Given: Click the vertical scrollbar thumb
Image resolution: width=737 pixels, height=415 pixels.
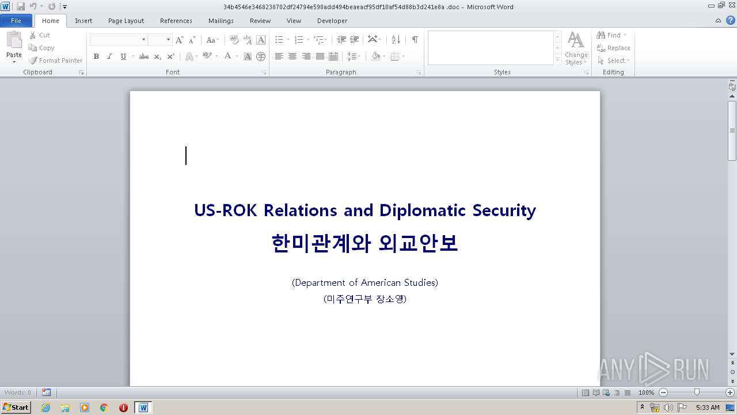Looking at the screenshot, I should (732, 130).
